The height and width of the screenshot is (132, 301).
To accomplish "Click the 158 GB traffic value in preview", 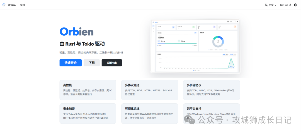I will (x=161, y=38).
